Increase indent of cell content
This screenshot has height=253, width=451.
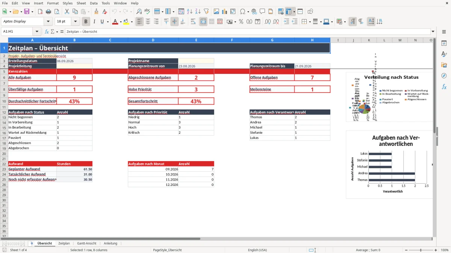(x=286, y=22)
